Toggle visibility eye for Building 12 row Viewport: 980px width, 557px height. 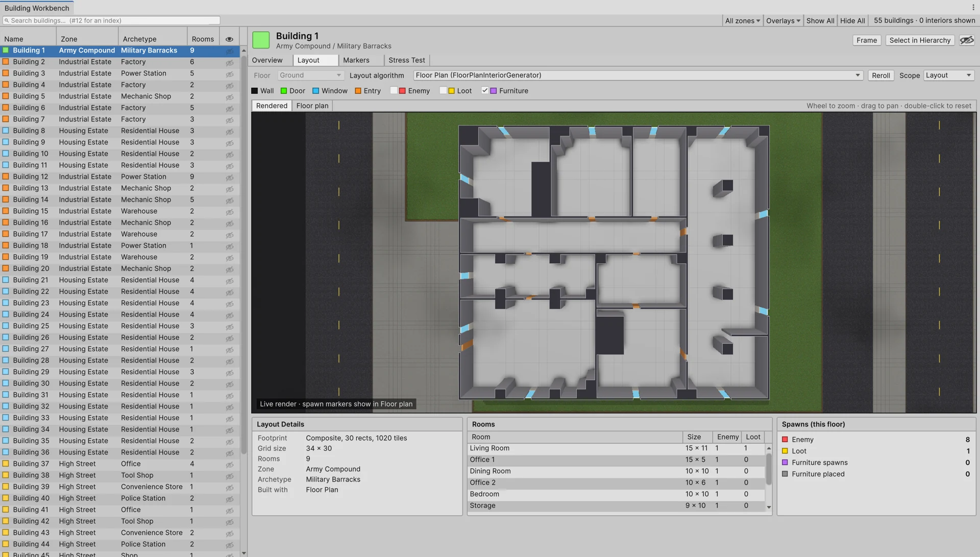(230, 177)
